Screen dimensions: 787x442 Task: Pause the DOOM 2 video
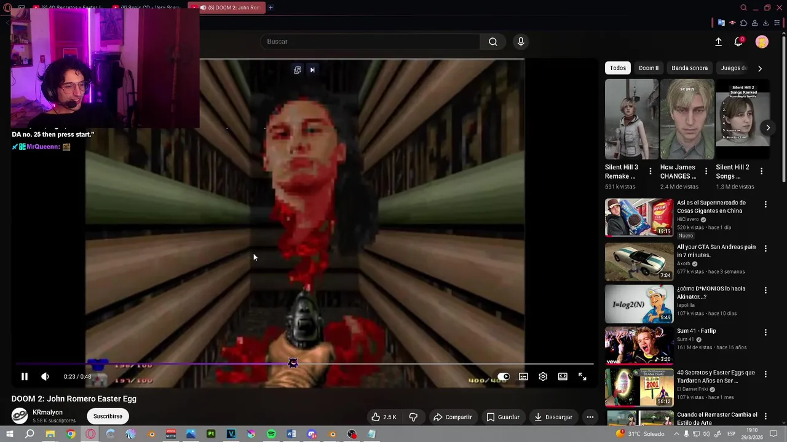coord(25,377)
